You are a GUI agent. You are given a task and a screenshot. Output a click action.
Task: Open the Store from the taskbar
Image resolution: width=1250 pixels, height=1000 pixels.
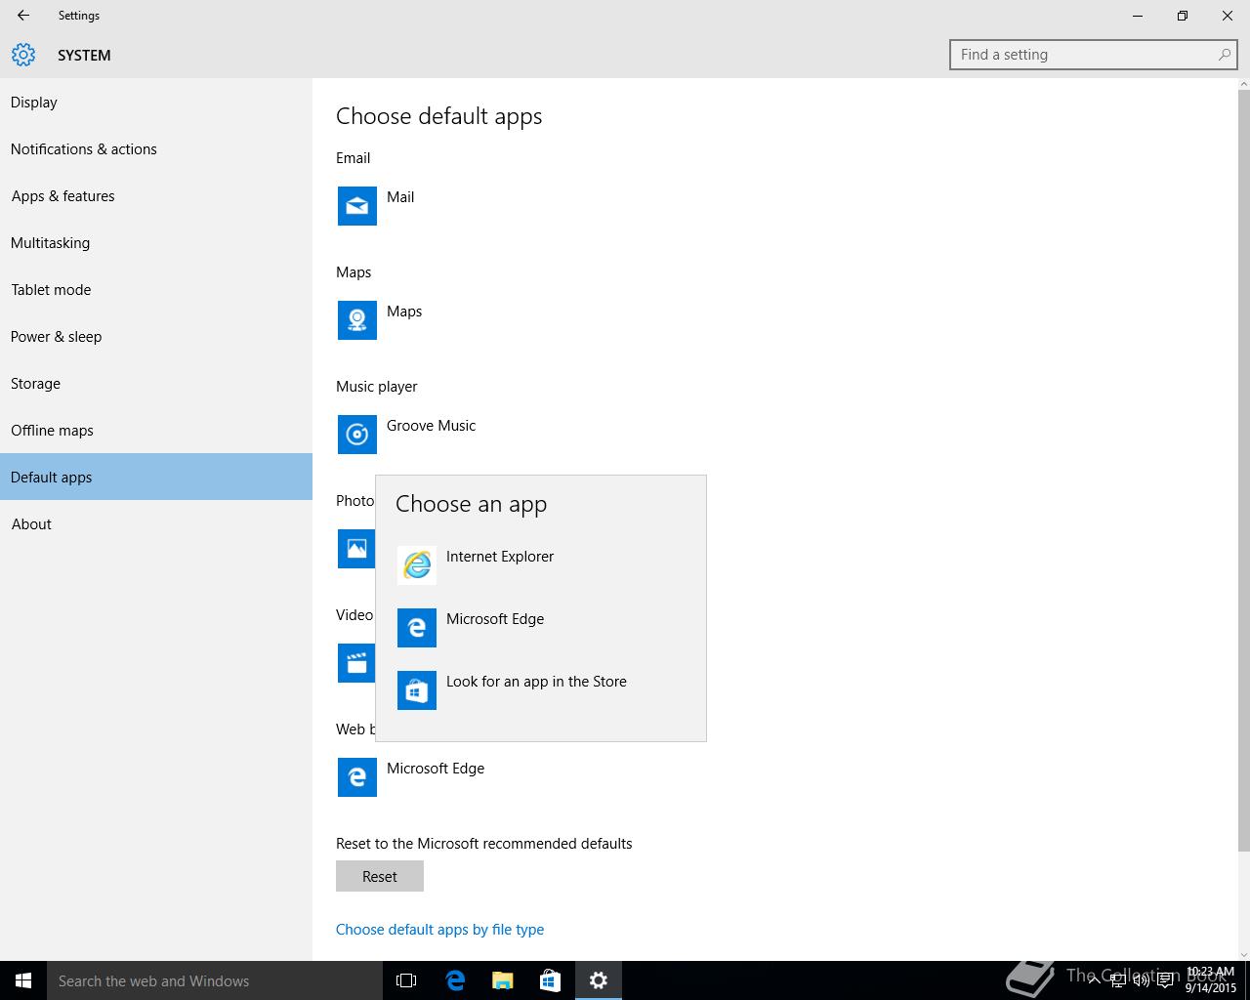(550, 980)
